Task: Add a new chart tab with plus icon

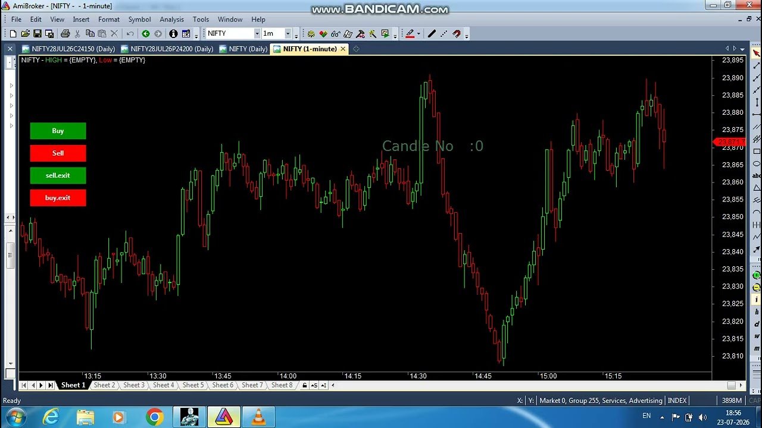Action: [x=356, y=49]
